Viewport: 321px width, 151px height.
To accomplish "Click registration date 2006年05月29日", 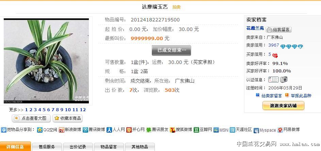I will tap(285, 88).
